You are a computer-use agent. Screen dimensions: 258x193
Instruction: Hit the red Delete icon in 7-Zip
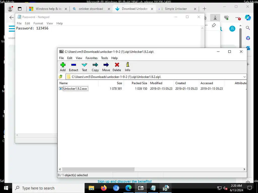[x=117, y=67]
